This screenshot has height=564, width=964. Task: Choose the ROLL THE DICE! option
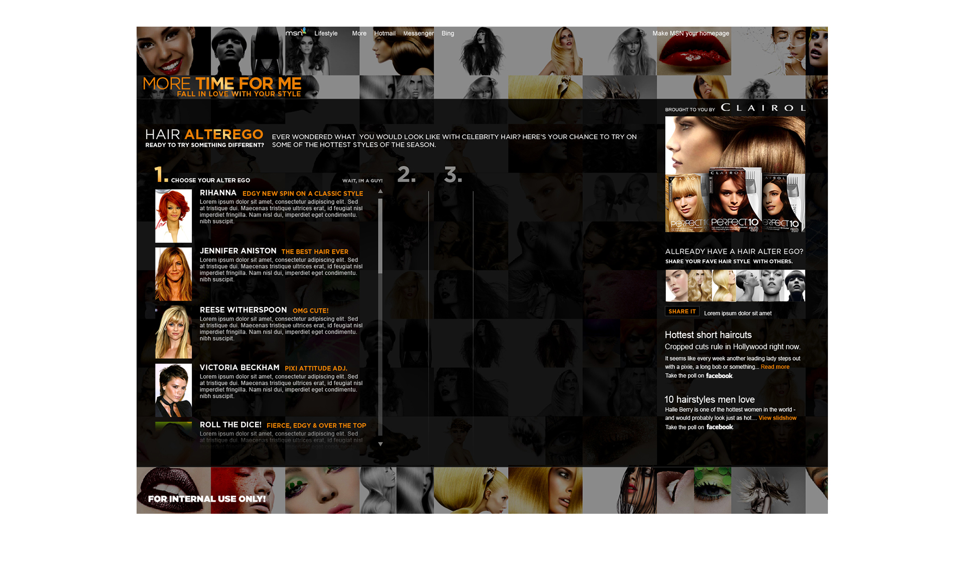(230, 425)
